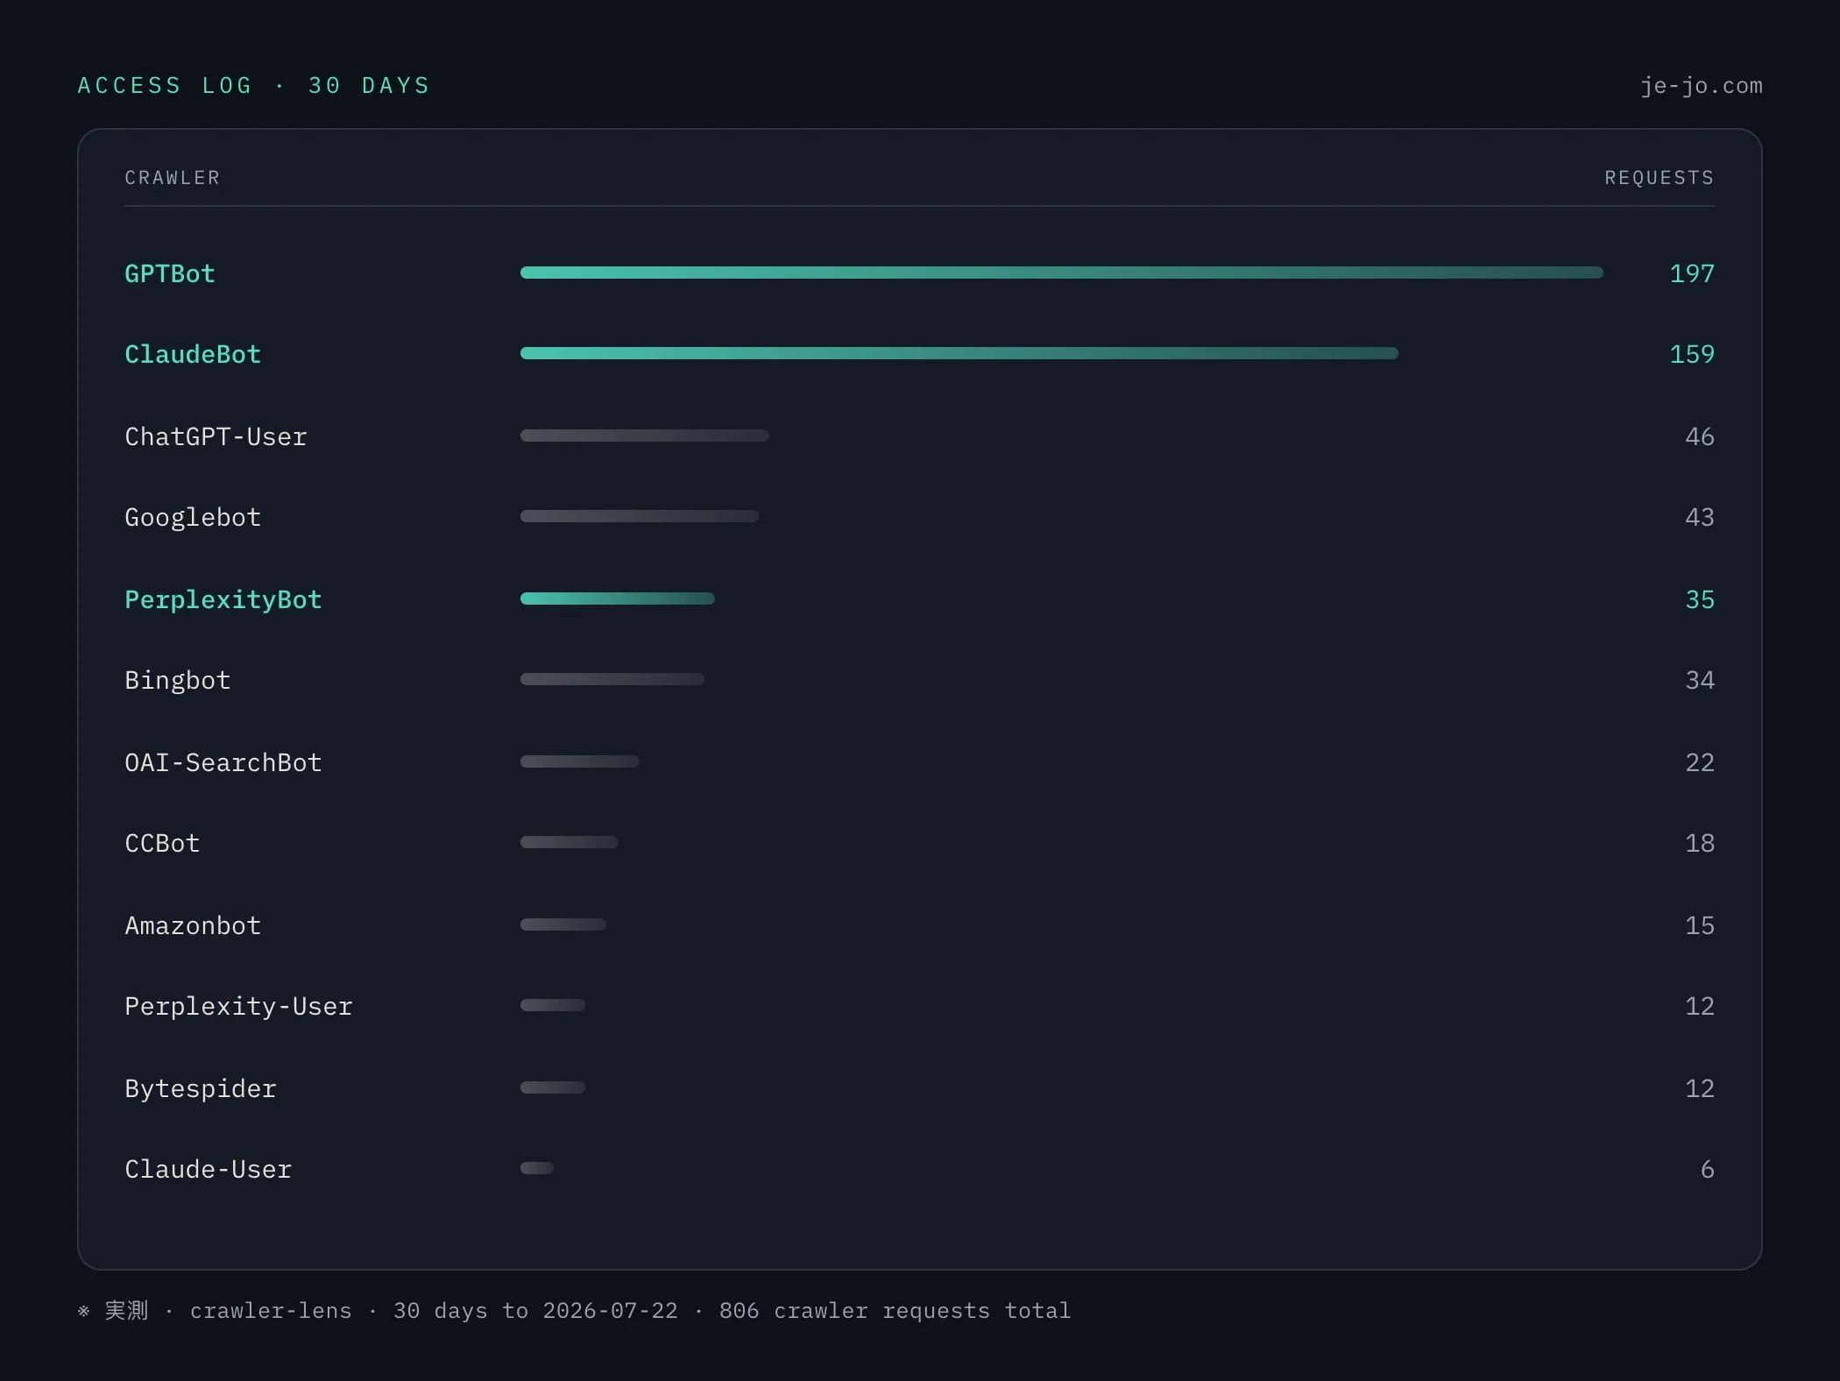This screenshot has width=1840, height=1381.
Task: Click the GPTBot count 197
Action: click(1692, 273)
